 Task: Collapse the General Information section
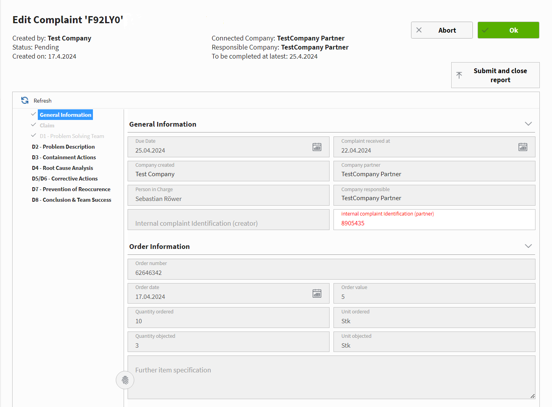click(x=528, y=124)
